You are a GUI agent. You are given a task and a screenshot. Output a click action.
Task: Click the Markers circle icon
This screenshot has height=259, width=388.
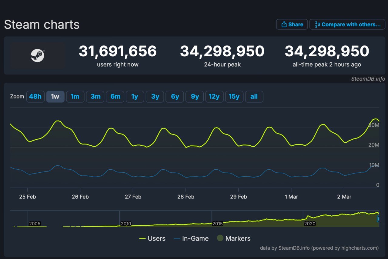point(220,238)
